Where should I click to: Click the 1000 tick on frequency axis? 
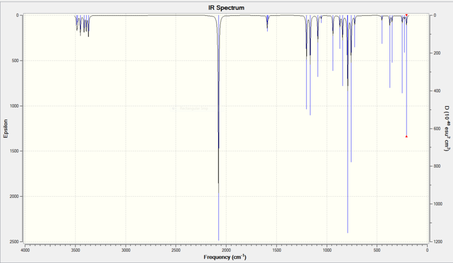click(327, 251)
